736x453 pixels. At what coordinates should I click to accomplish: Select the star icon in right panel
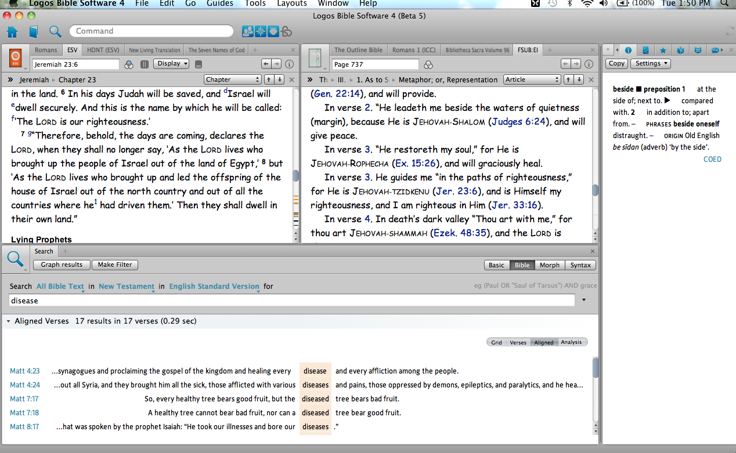(x=663, y=50)
